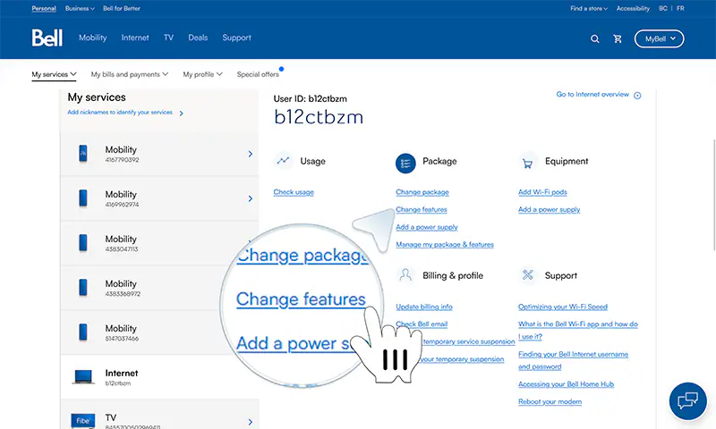
Task: Open Bell for Better link
Action: click(x=122, y=8)
